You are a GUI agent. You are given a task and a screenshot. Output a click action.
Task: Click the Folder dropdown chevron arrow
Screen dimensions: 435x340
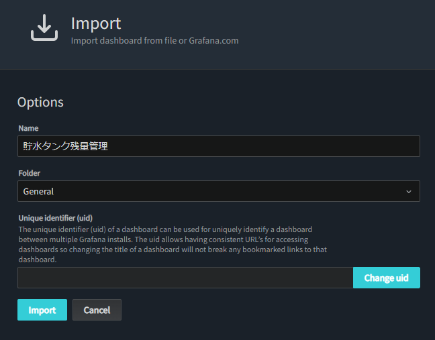coord(409,192)
